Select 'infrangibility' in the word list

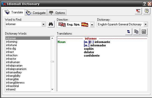(x=28, y=76)
